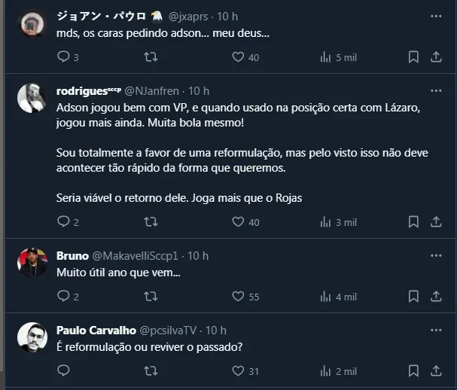The height and width of the screenshot is (390, 457).
Task: View analytics of Paulo Carvalho's tweet
Action: 326,370
